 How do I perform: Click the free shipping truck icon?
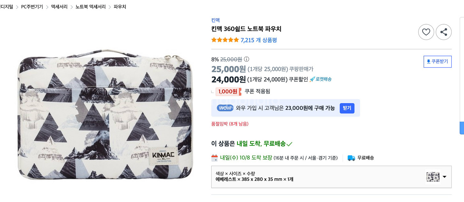(351, 158)
